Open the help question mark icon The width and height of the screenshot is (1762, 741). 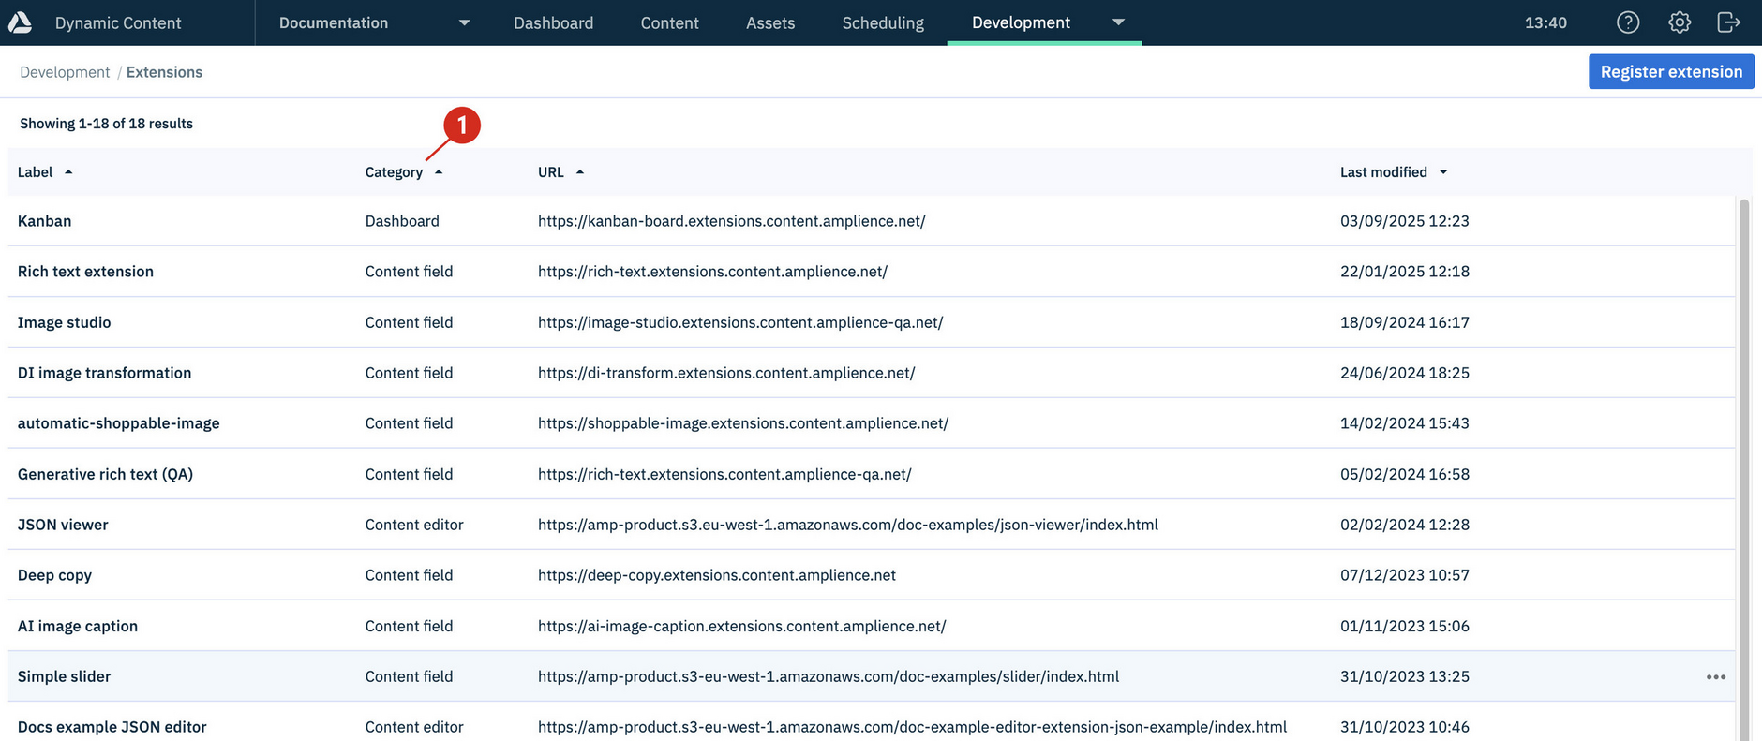point(1628,22)
